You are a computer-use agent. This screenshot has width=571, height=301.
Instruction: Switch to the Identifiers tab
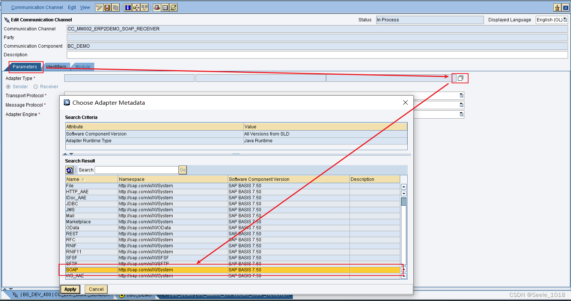(56, 67)
